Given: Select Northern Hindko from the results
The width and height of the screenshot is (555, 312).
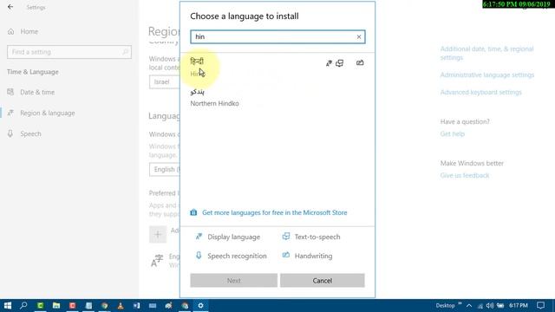Looking at the screenshot, I should click(x=277, y=97).
